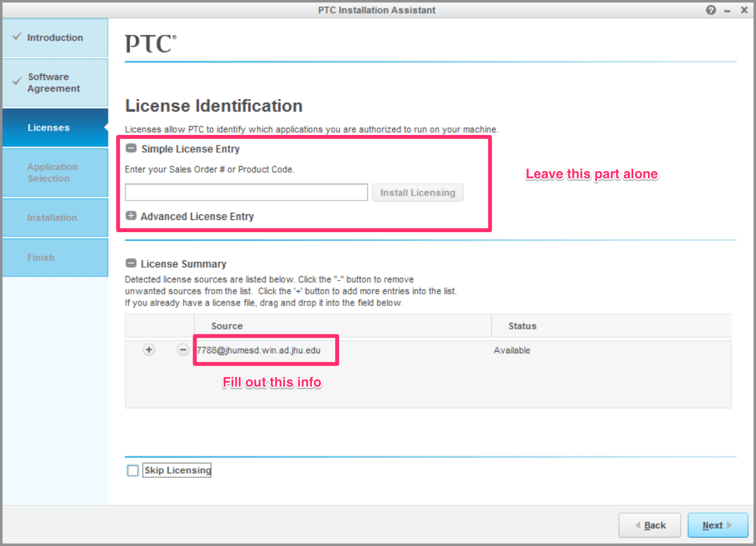Image resolution: width=756 pixels, height=546 pixels.
Task: Open the help question mark icon
Action: [710, 10]
